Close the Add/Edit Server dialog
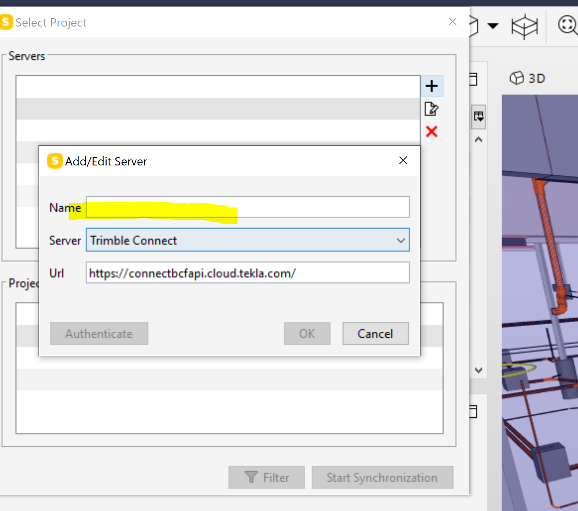This screenshot has width=578, height=511. pos(403,160)
